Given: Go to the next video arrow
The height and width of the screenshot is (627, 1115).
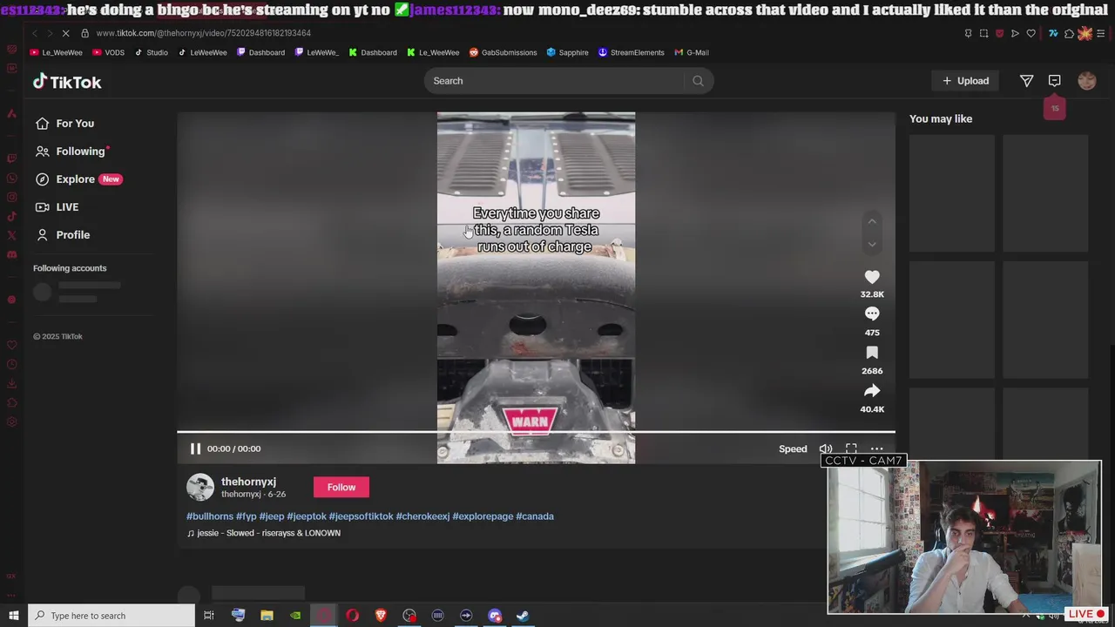Looking at the screenshot, I should [872, 245].
